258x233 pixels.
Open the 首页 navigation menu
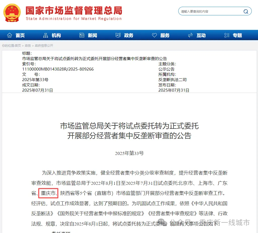[x=20, y=35]
